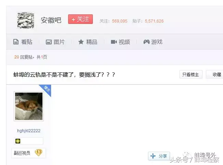223x165 pixels.
Task: Open the 看贴 tab
Action: pyautogui.click(x=23, y=42)
